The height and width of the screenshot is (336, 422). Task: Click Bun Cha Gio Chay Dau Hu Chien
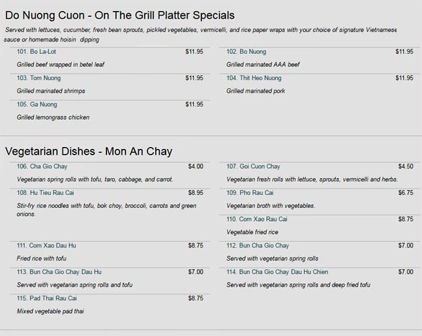coord(273,272)
